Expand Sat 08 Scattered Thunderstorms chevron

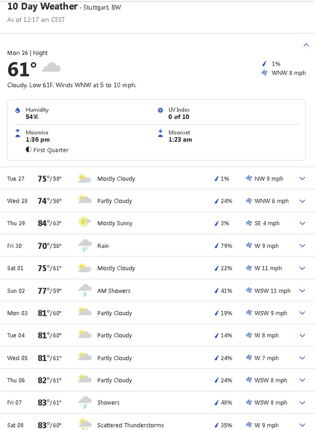point(302,425)
